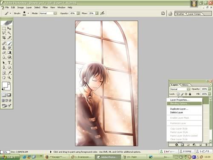Open the Layers palette options menu arrow

[x=210, y=84]
